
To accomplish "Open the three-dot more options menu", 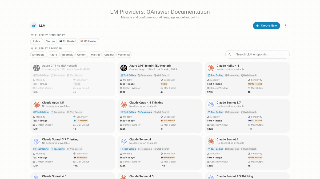I will [286, 26].
